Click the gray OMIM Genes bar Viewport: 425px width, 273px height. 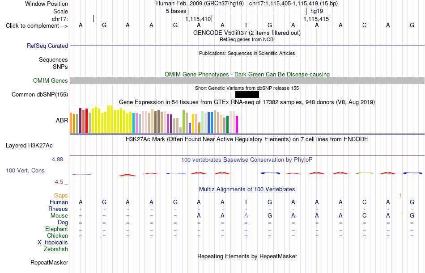247,81
